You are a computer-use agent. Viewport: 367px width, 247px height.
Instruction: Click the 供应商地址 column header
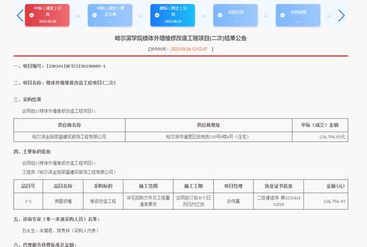[x=208, y=125]
